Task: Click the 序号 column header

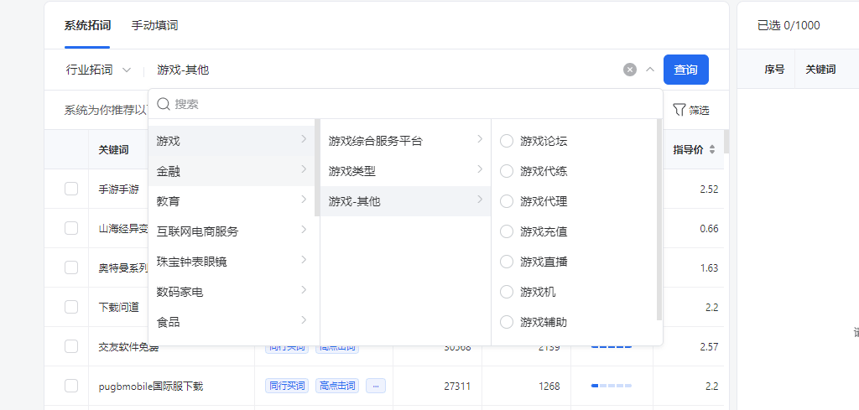Action: coord(774,70)
